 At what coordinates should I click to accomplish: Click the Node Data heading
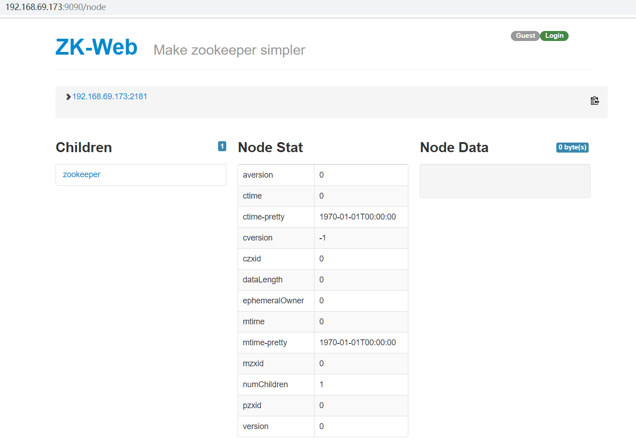454,147
